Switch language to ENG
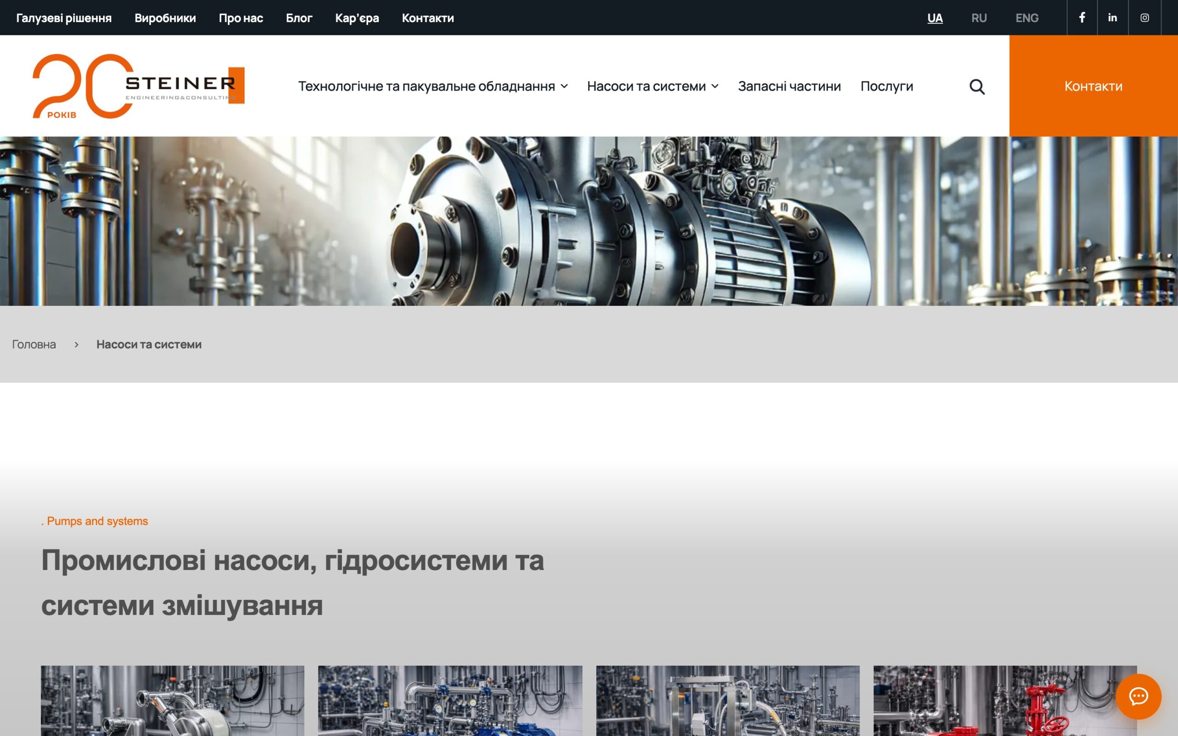The width and height of the screenshot is (1178, 736). point(1027,18)
